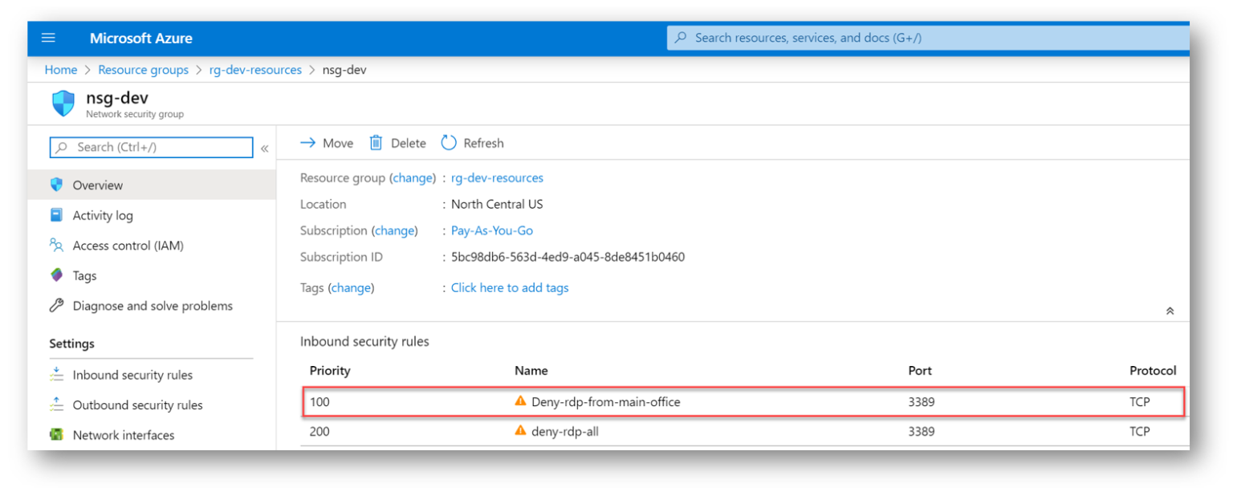Click the Delete trash can icon
Viewport: 1233px width, 488px height.
point(376,143)
